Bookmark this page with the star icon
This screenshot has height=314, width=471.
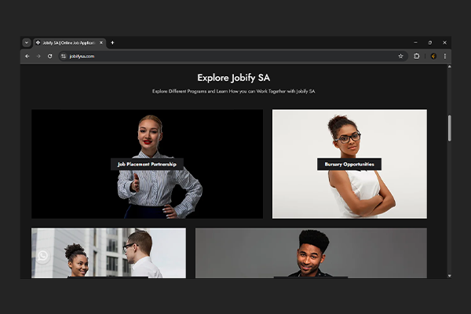click(400, 57)
